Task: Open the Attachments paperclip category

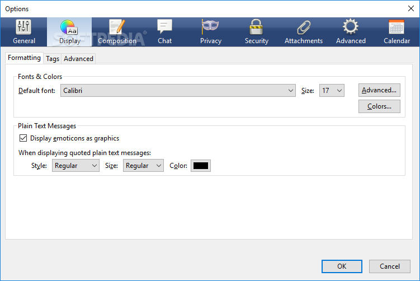Action: [304, 32]
